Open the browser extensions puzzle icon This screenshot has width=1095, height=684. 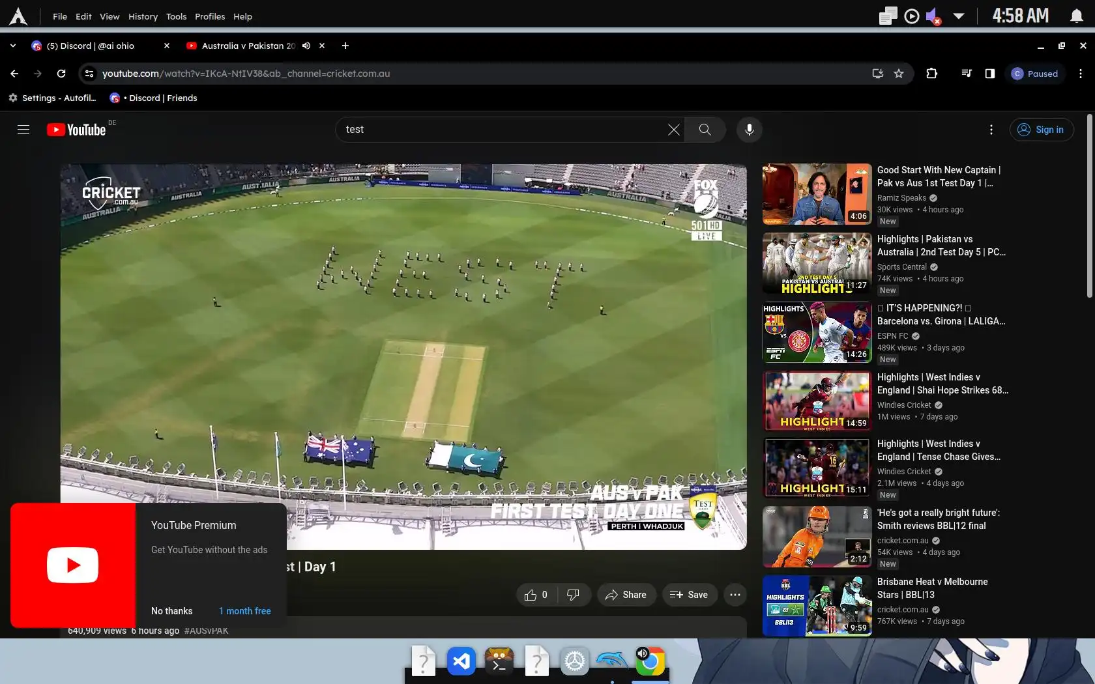(932, 74)
